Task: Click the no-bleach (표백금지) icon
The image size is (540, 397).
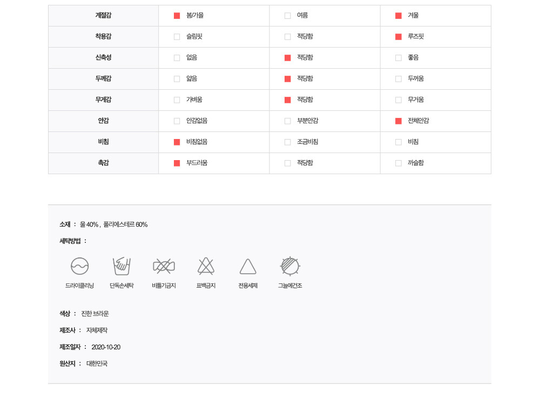Action: tap(206, 266)
